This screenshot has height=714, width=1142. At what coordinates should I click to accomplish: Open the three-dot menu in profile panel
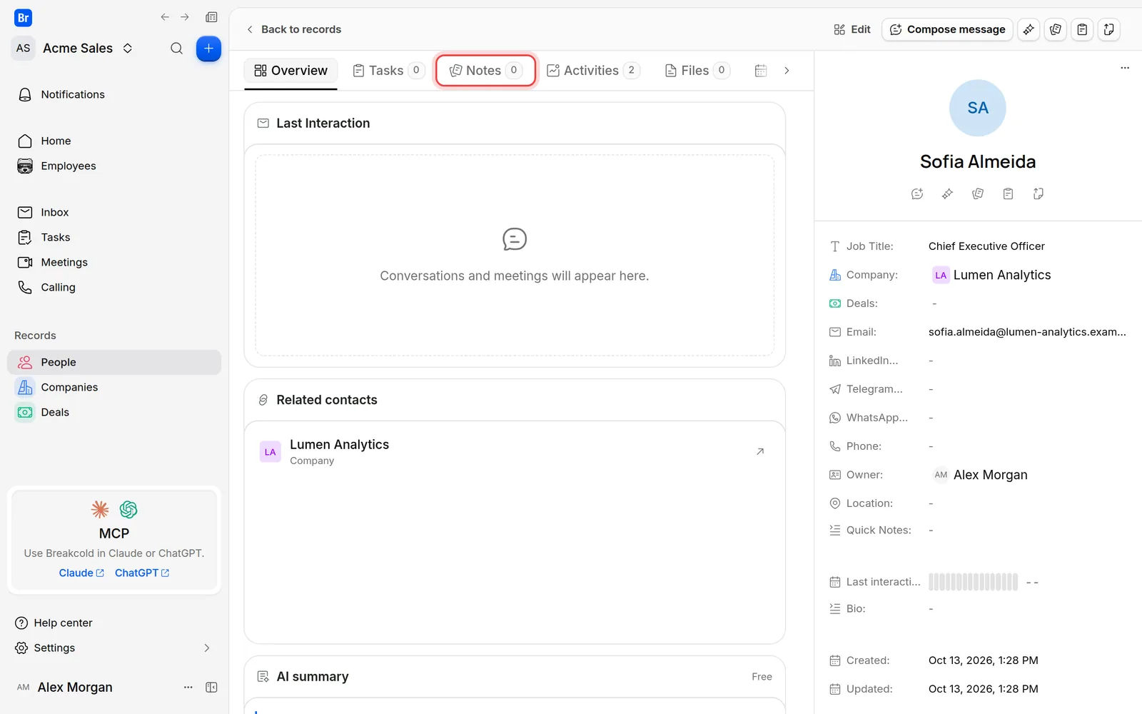1125,68
